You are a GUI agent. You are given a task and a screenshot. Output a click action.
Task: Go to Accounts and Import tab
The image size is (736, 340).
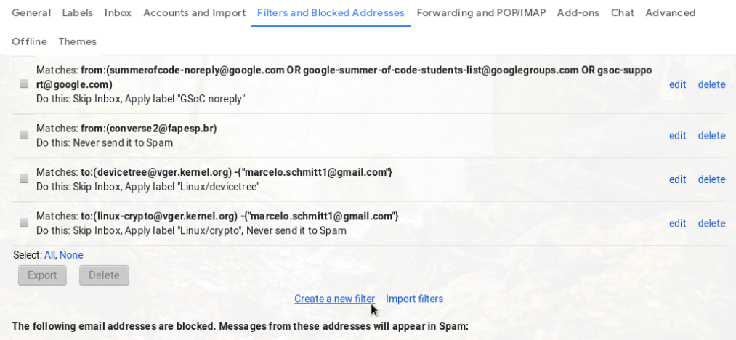[x=194, y=12]
